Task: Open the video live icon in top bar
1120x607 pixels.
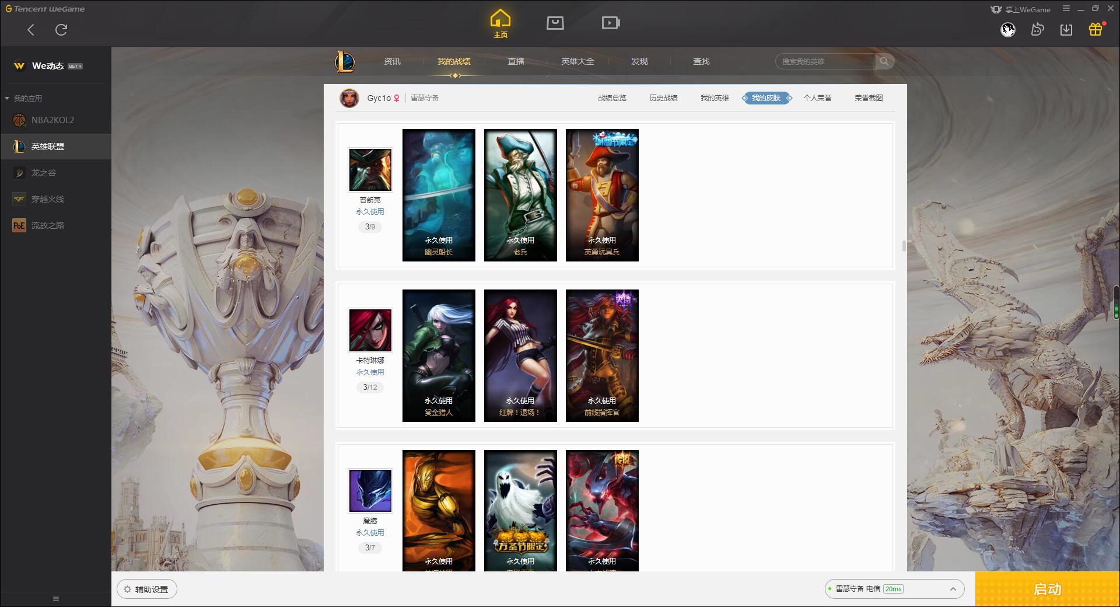Action: (x=611, y=23)
